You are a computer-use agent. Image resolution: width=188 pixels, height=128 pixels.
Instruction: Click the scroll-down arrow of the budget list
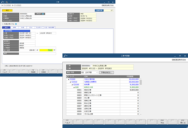[x=141, y=114]
